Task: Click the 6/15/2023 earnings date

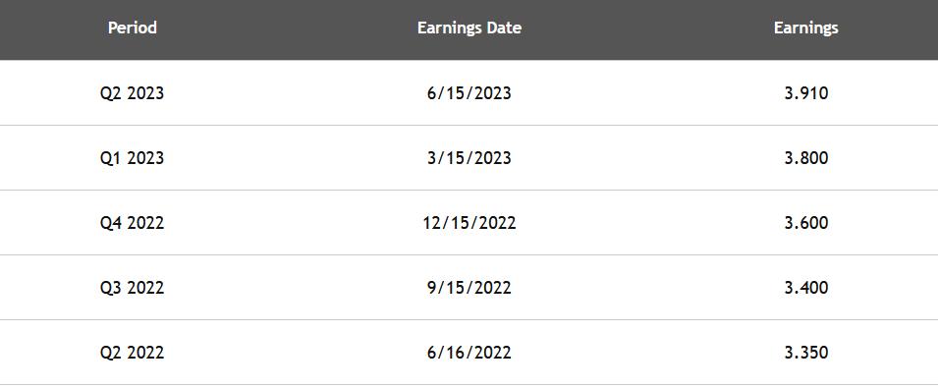Action: pyautogui.click(x=469, y=93)
